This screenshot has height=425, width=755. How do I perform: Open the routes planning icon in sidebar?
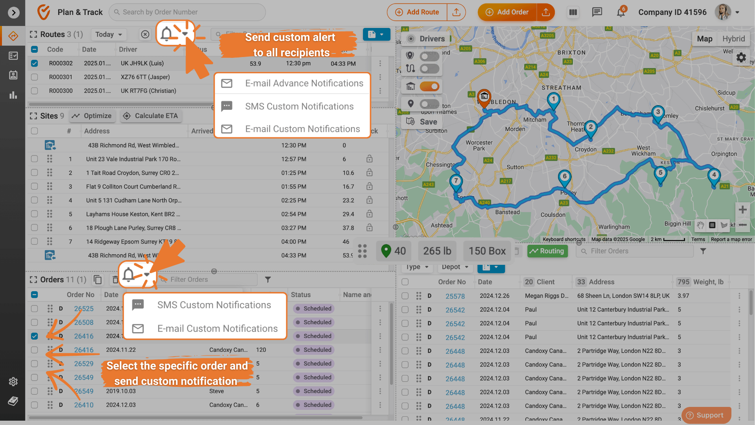(x=13, y=36)
